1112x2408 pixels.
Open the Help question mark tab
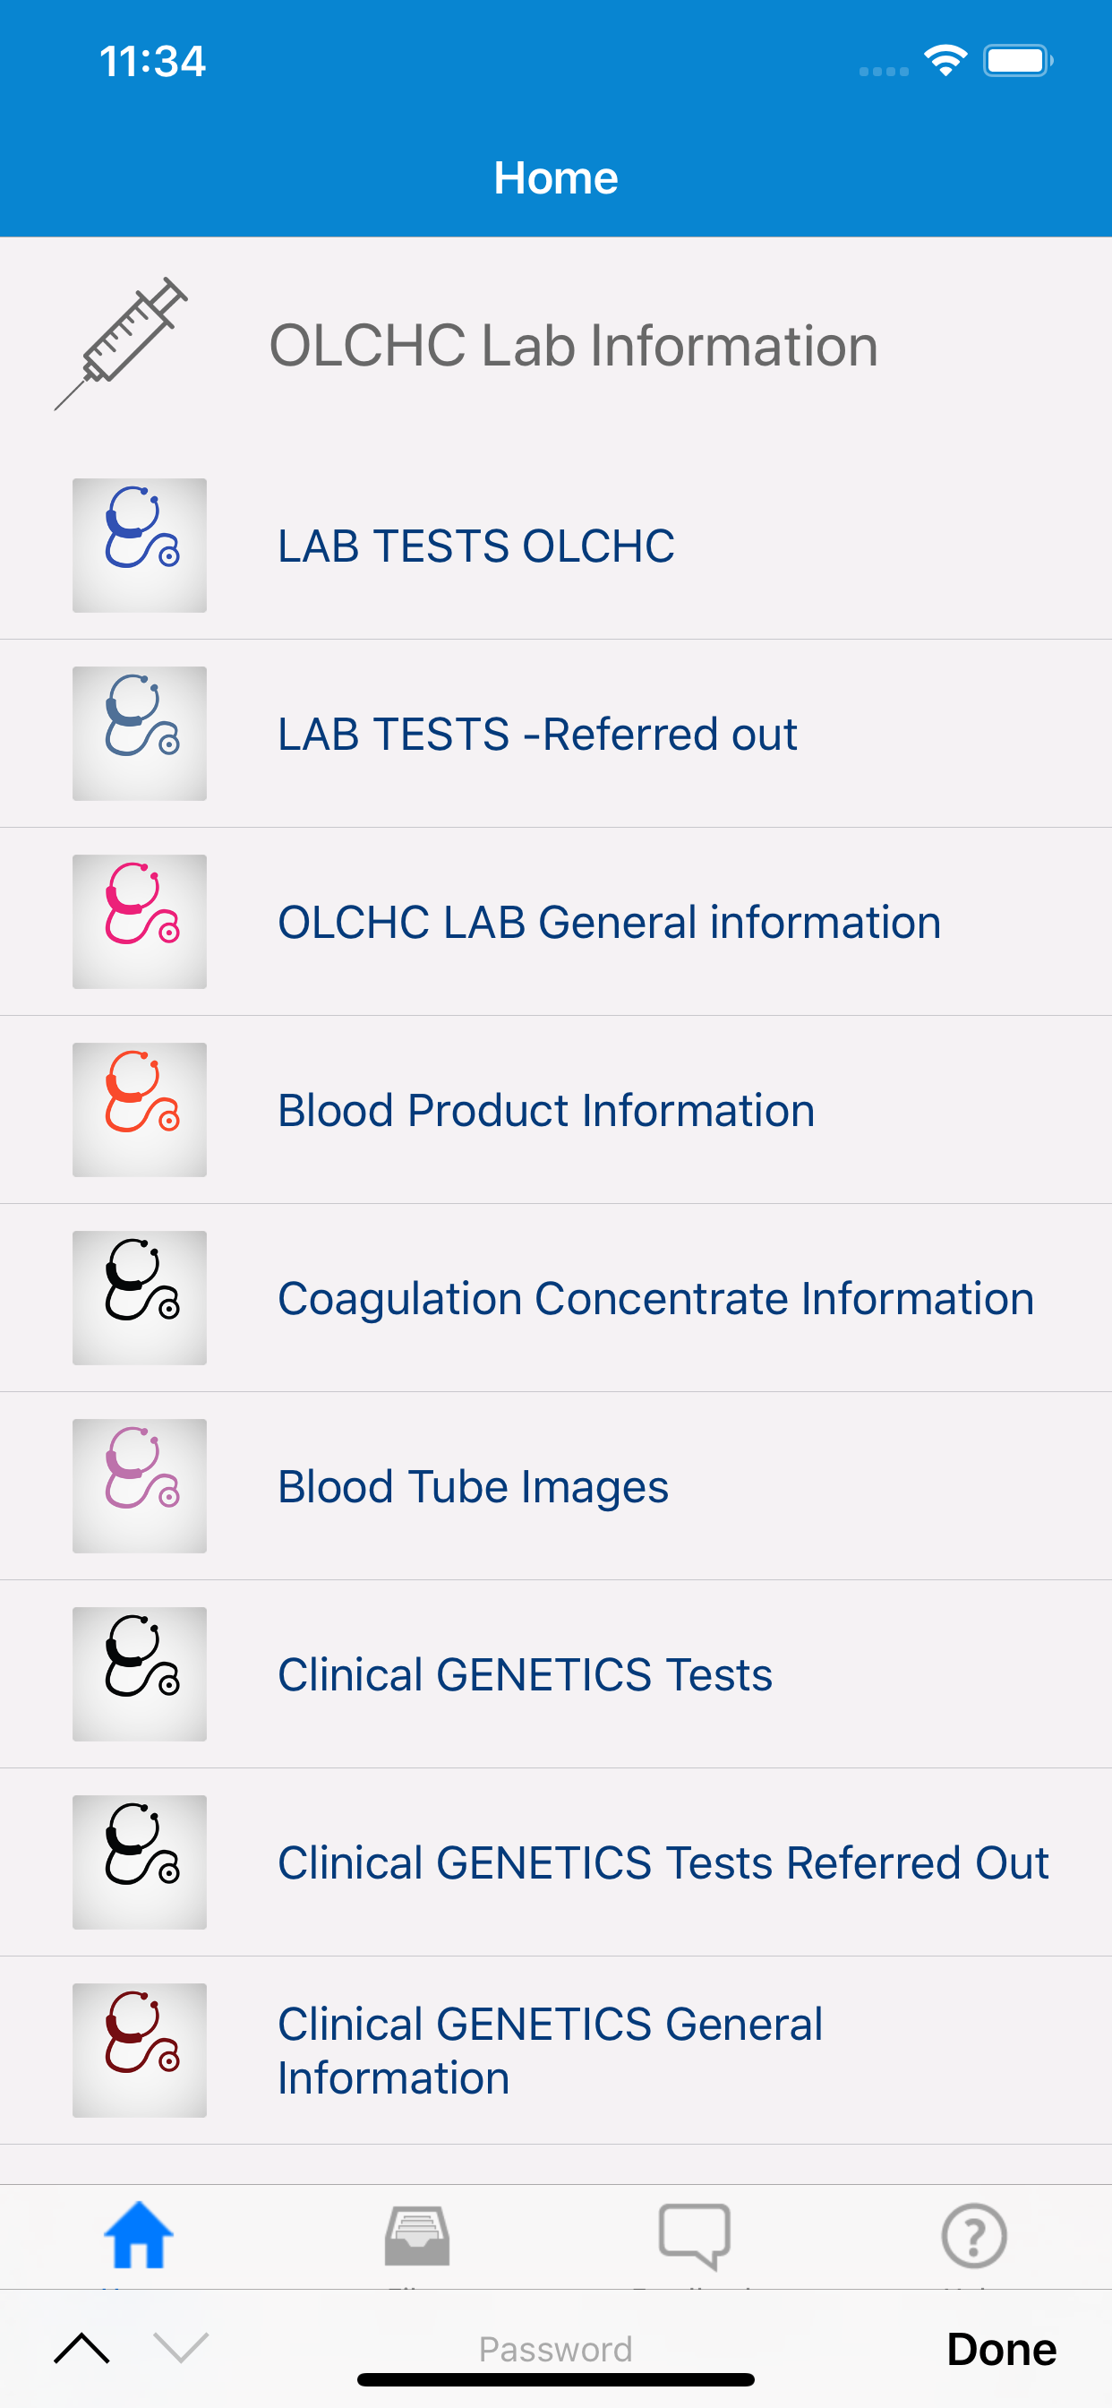pyautogui.click(x=974, y=2236)
